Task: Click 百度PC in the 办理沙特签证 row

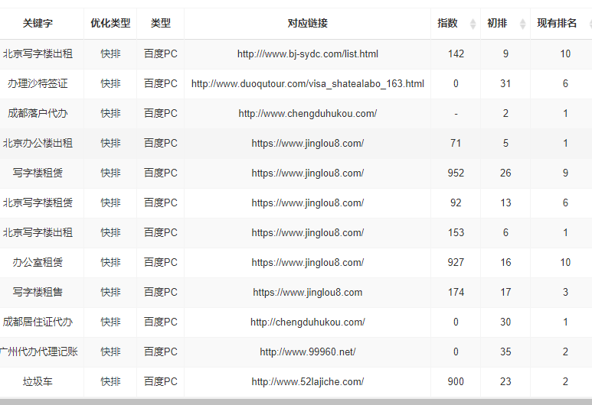Action: pyautogui.click(x=161, y=83)
